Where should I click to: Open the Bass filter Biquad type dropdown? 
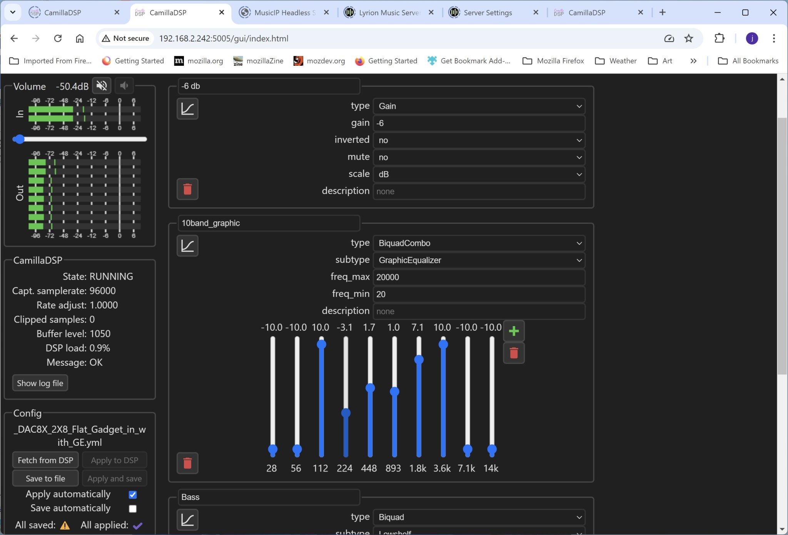click(x=479, y=517)
